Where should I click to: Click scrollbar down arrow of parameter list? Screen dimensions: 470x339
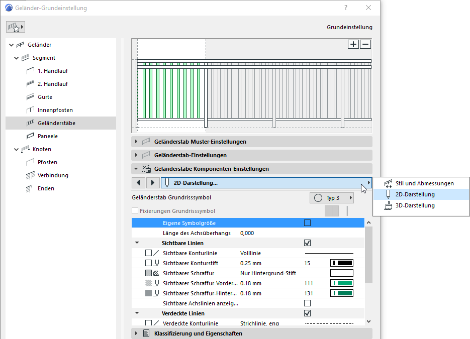pos(368,321)
